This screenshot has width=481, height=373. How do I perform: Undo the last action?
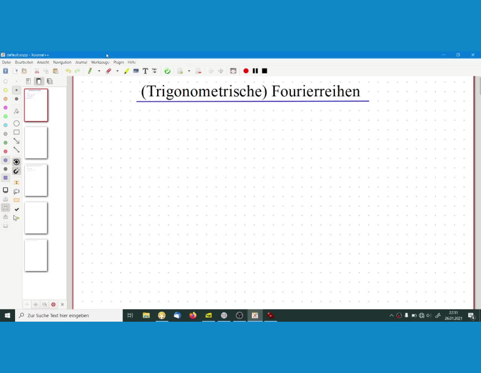68,71
